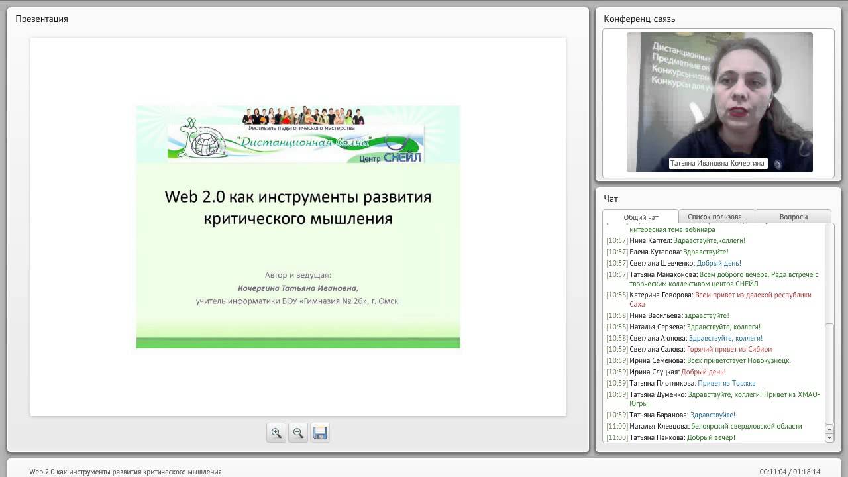Viewport: 848px width, 477px height.
Task: Select Катерина Говорова's message from Саха
Action: 709,299
